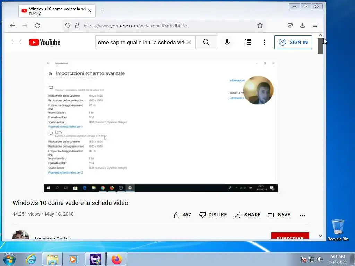Open Leonardo Cortes channel avatar
355x266 pixels.
[x=20, y=234]
